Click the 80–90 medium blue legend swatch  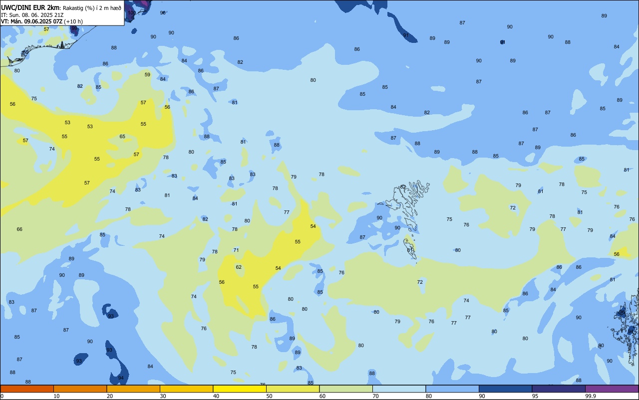[452, 389]
